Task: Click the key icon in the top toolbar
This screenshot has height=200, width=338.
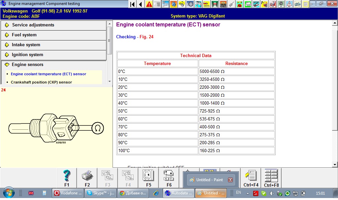Action: [x=232, y=4]
